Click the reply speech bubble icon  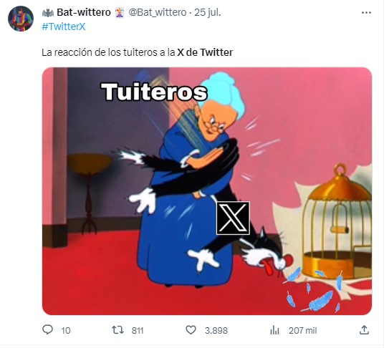[x=47, y=330]
